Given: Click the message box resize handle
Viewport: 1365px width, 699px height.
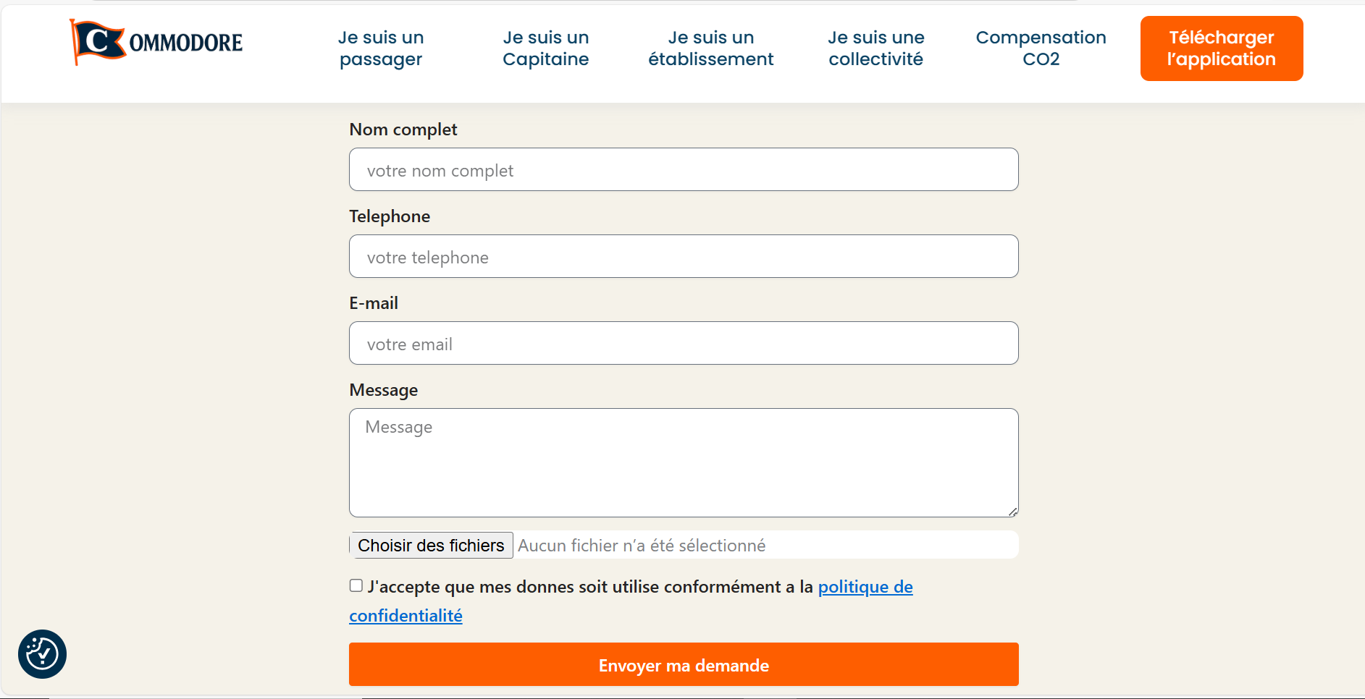Looking at the screenshot, I should click(x=1012, y=512).
